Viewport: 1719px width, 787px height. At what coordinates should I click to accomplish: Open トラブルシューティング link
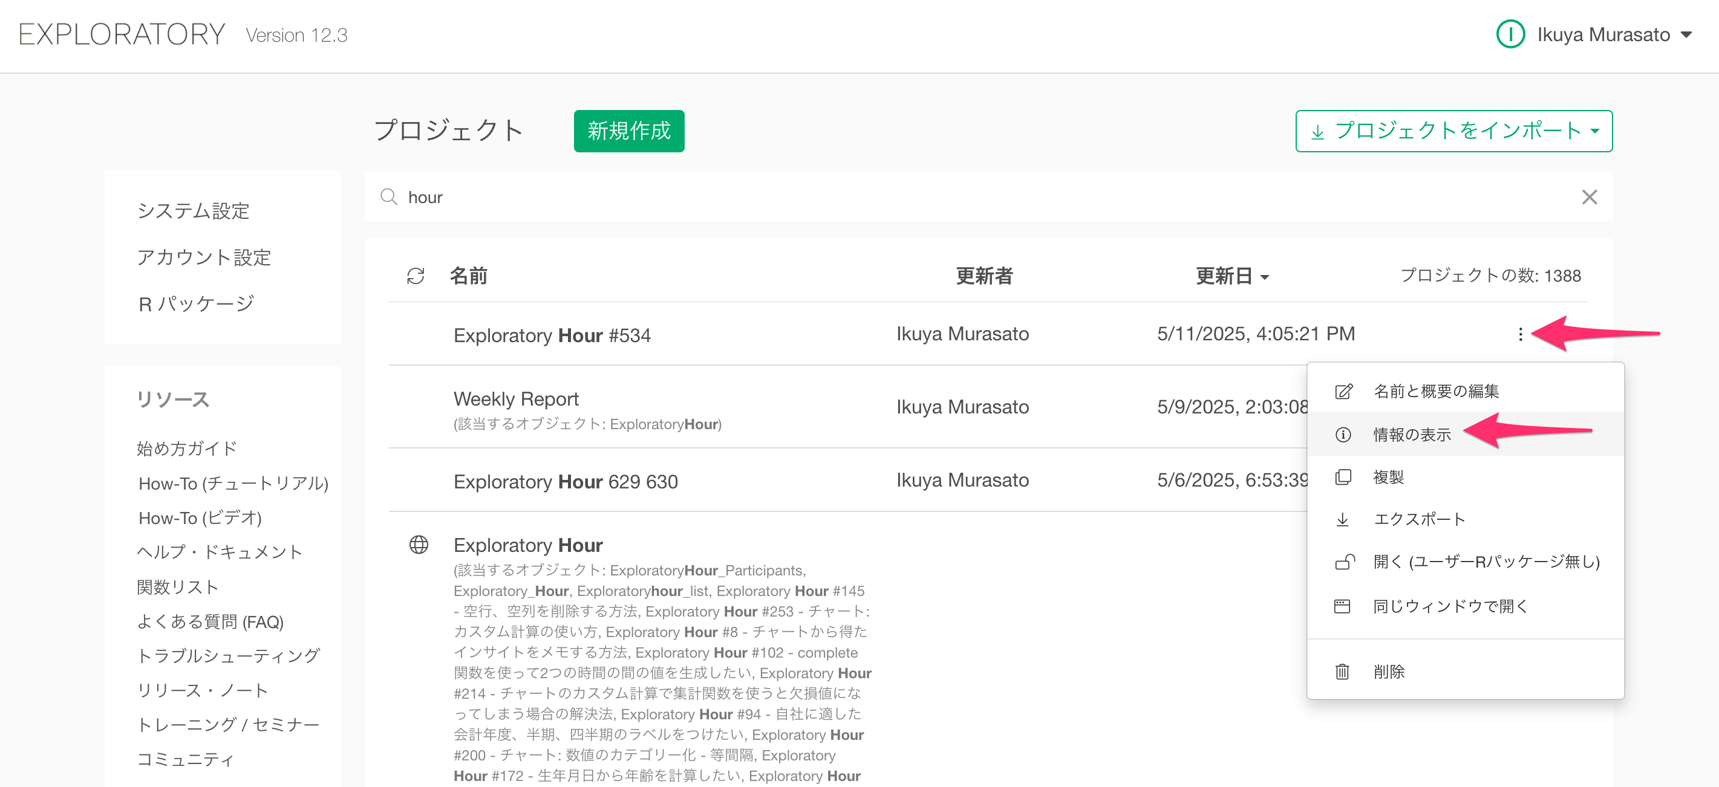click(x=228, y=656)
